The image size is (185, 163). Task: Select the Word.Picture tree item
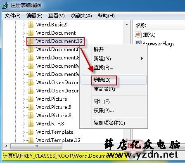coord(52,99)
